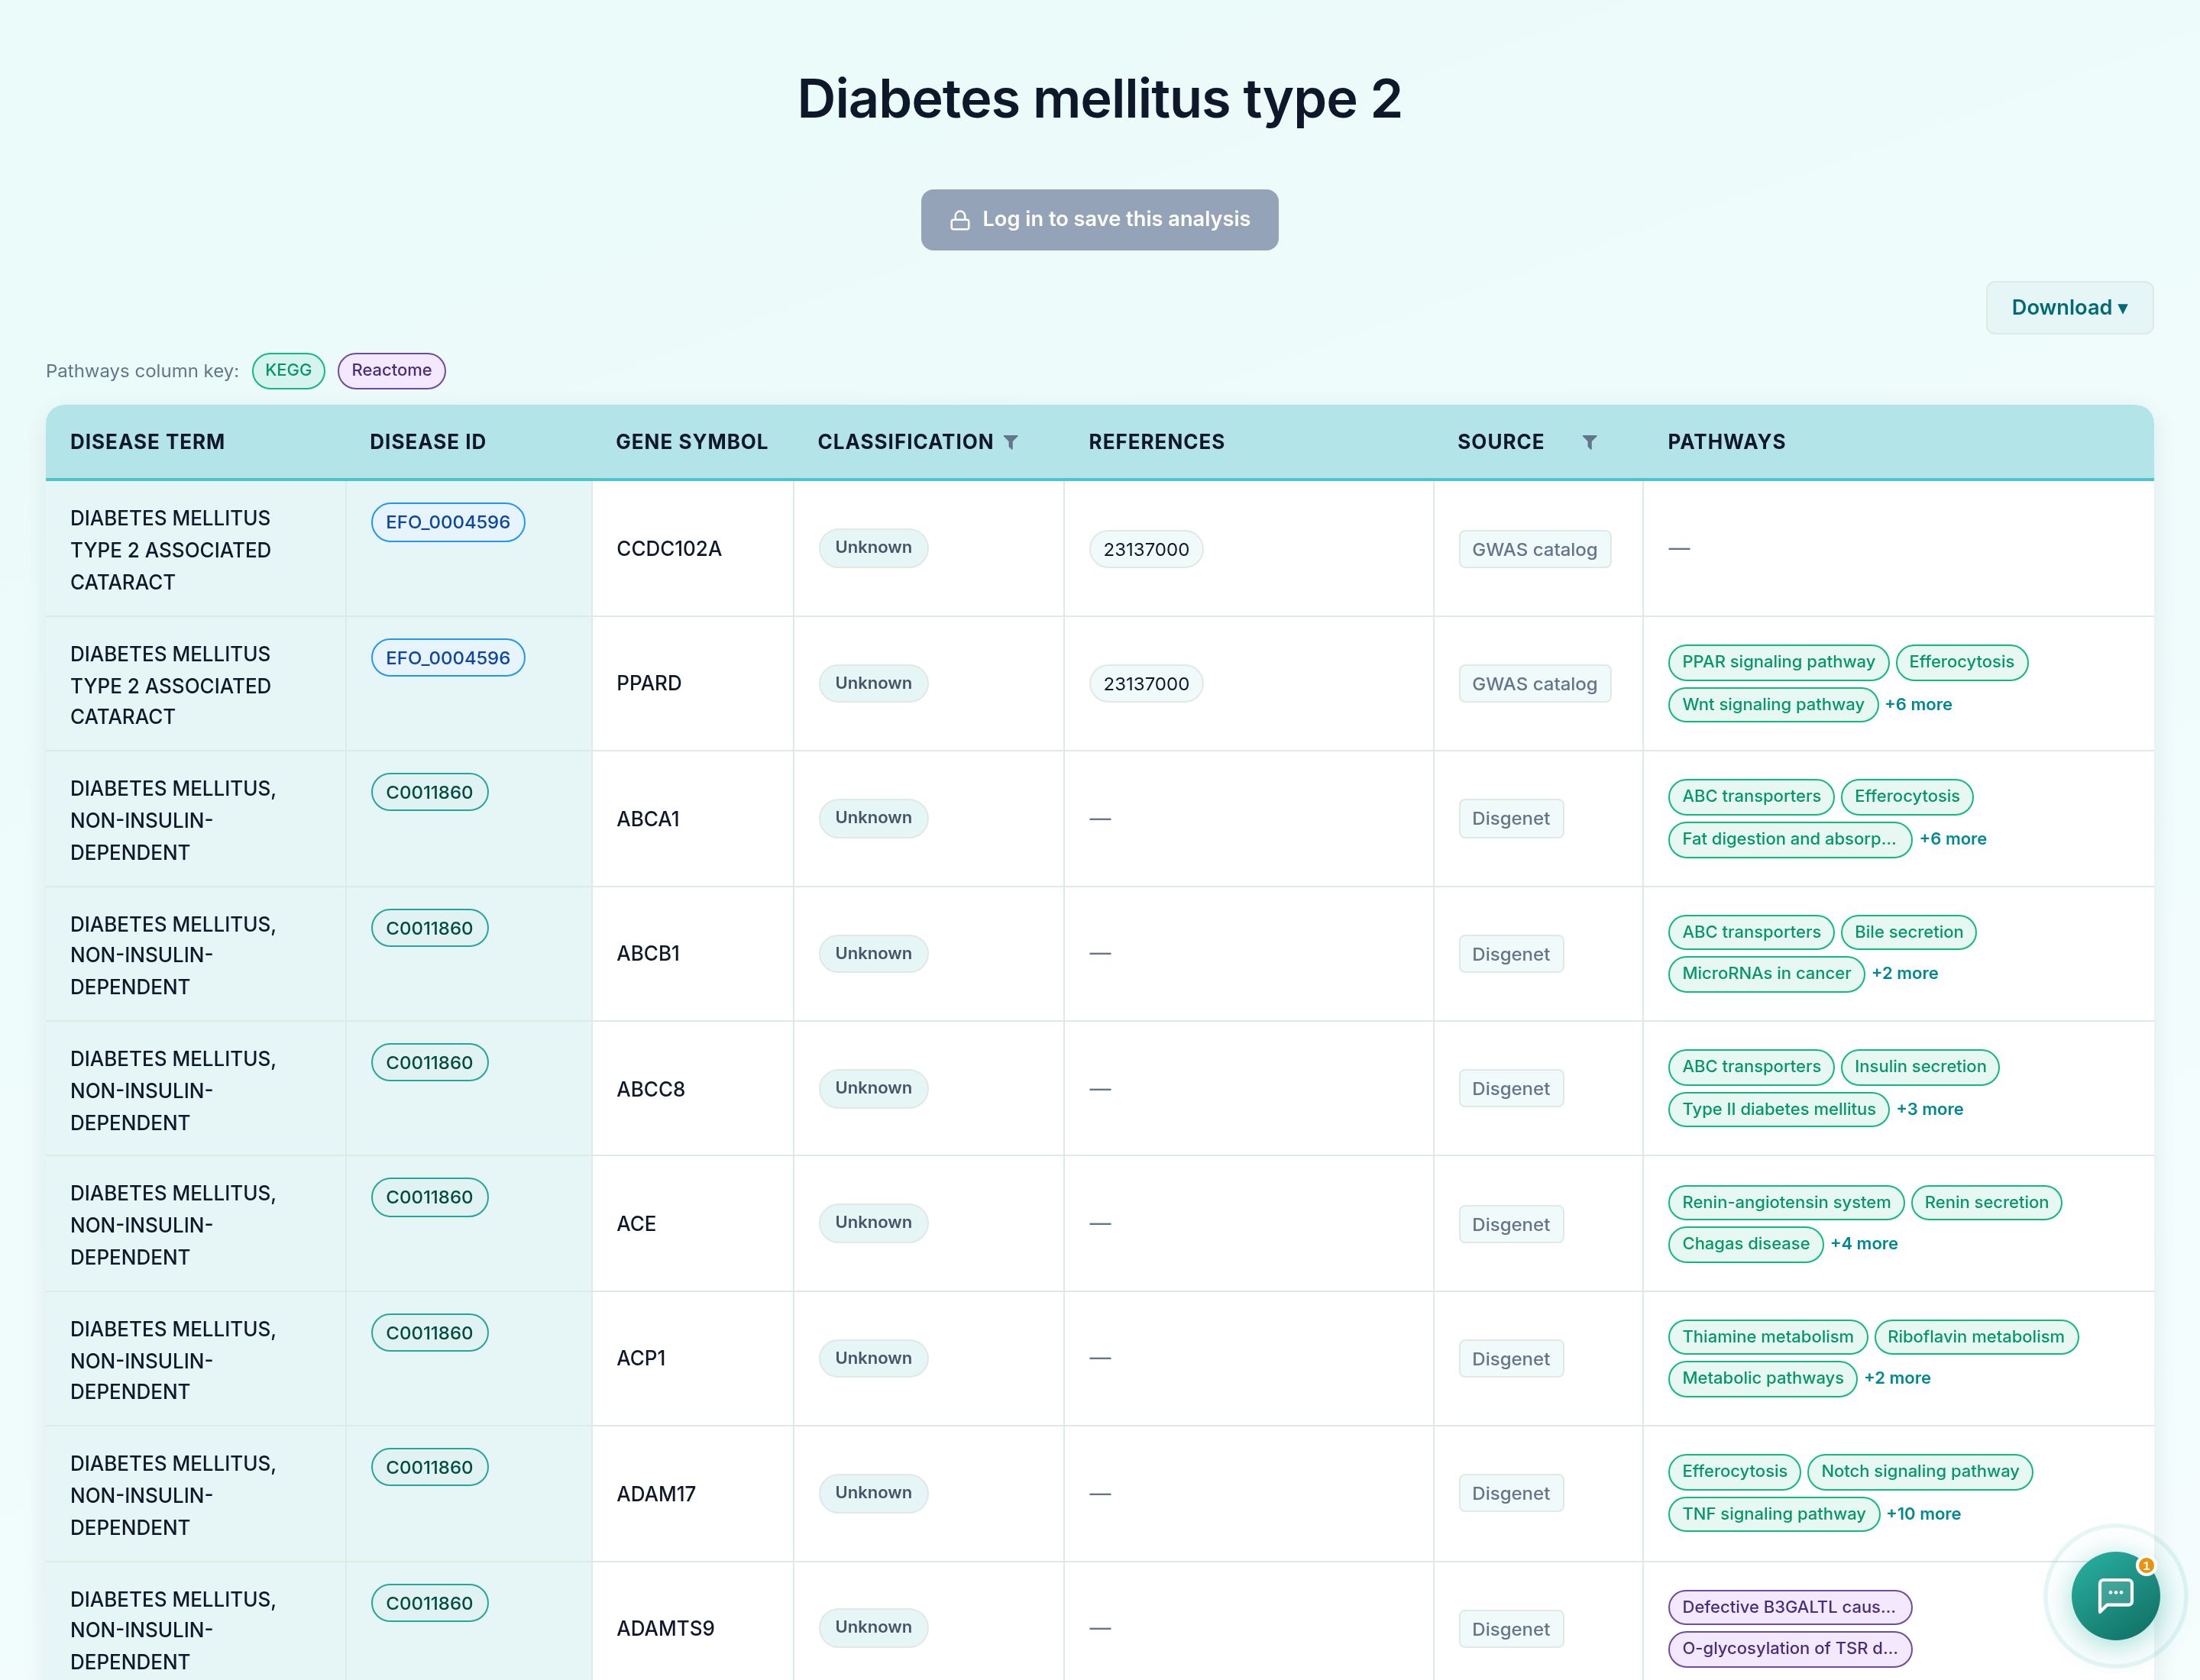Filter the Classification column
Screen dimensions: 2200x1680
(x=1011, y=442)
